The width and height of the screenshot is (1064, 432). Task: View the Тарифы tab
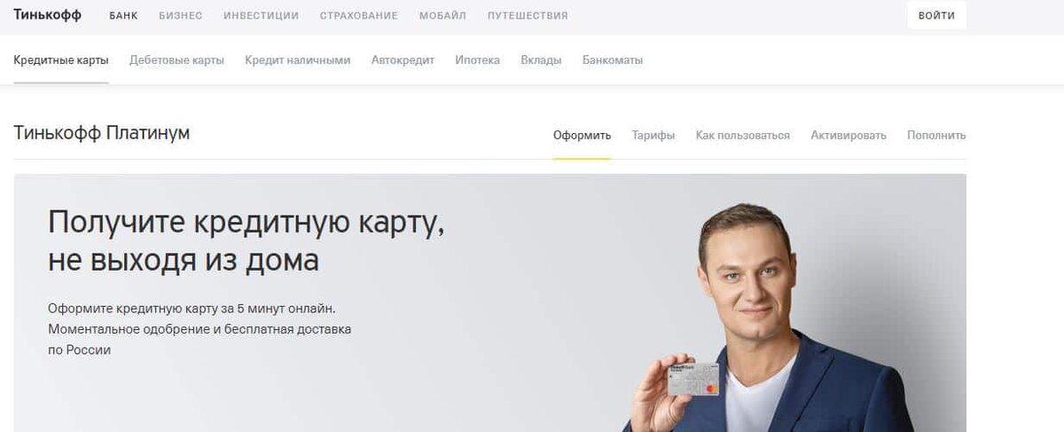tap(653, 136)
